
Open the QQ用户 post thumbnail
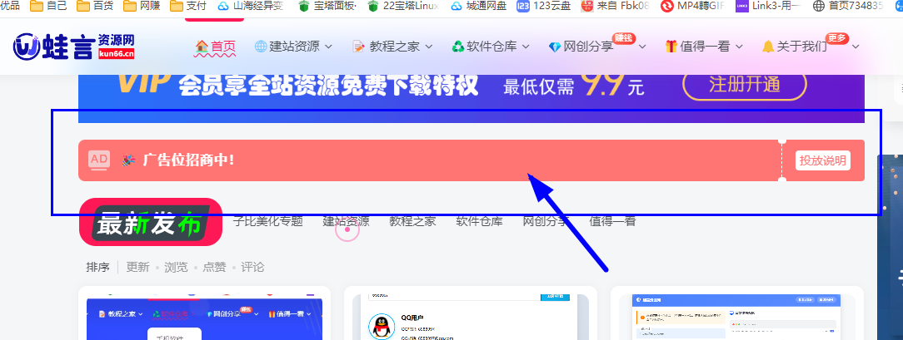[x=471, y=318]
